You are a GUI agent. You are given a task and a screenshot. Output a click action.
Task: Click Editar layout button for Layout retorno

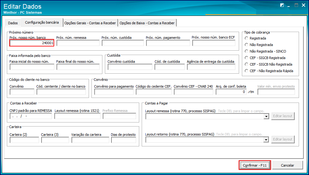pos(283,139)
